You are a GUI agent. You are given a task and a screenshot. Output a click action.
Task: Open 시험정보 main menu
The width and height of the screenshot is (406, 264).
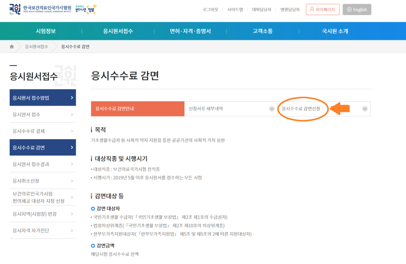(46, 31)
